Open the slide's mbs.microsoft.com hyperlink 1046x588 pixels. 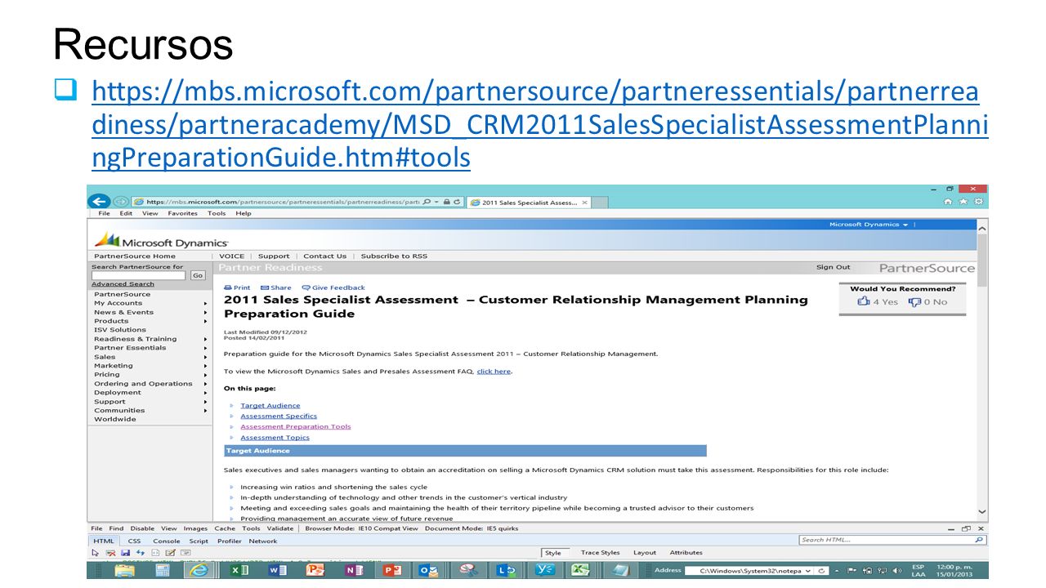pyautogui.click(x=539, y=124)
